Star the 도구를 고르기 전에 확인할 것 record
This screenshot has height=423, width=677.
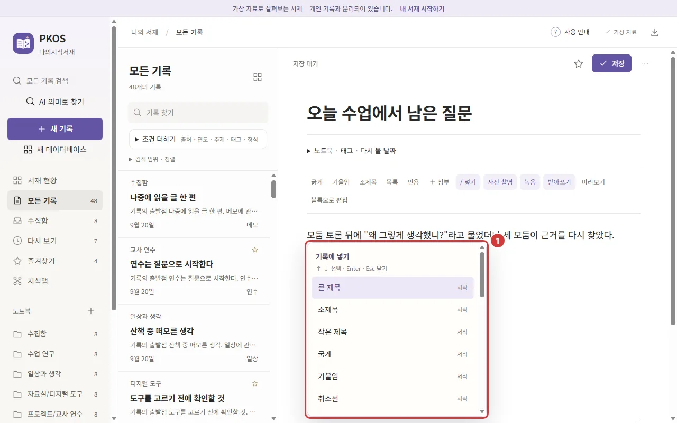click(x=254, y=383)
